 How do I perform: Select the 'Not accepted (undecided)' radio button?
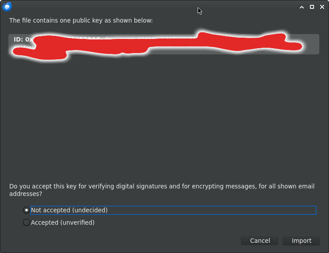coord(27,210)
